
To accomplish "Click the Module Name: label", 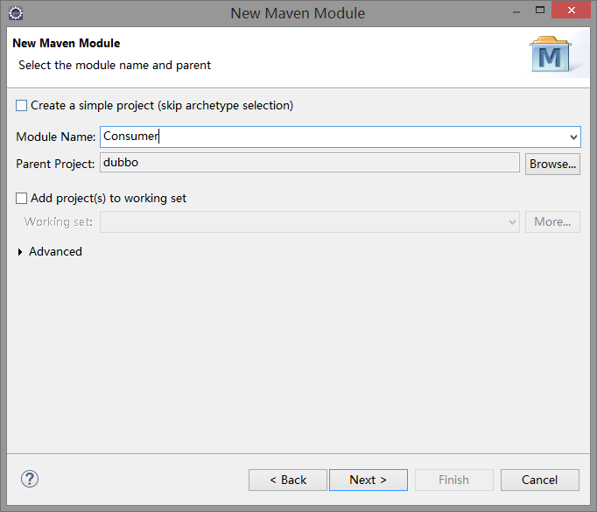I will (x=56, y=137).
